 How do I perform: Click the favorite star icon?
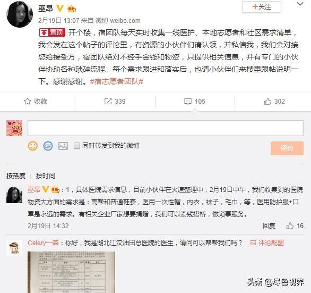pos(28,102)
